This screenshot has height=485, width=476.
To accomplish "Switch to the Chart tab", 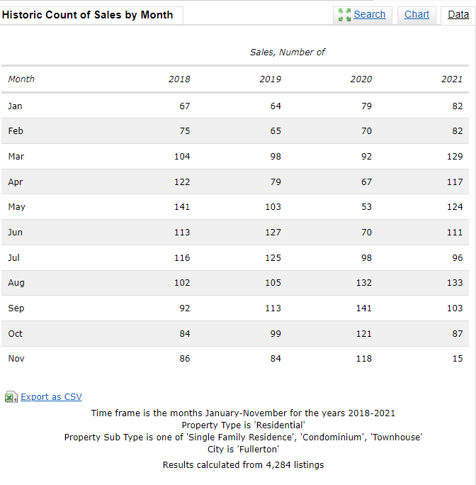I will pyautogui.click(x=416, y=14).
